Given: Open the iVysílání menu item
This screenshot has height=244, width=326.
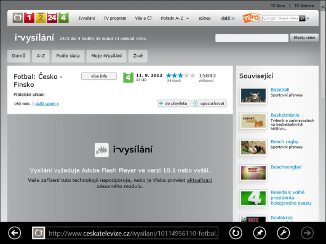Looking at the screenshot, I should tap(87, 18).
